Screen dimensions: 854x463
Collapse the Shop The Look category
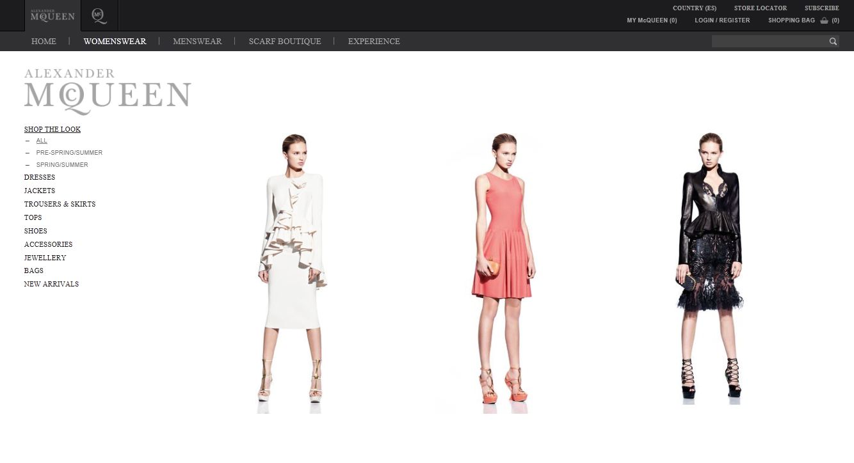52,129
